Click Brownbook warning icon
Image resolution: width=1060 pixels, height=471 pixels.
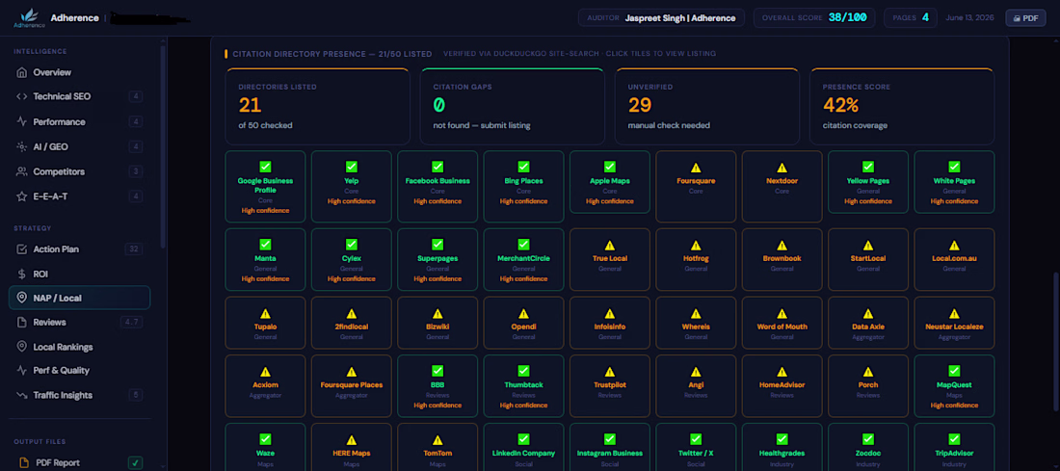pyautogui.click(x=782, y=246)
